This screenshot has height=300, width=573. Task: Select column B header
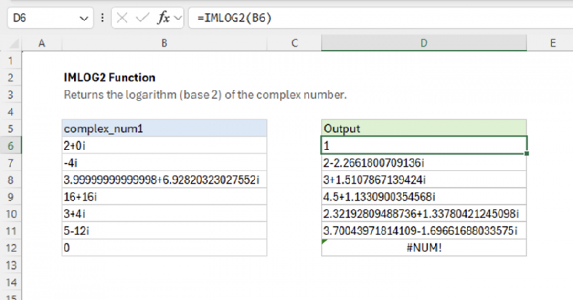coord(164,43)
